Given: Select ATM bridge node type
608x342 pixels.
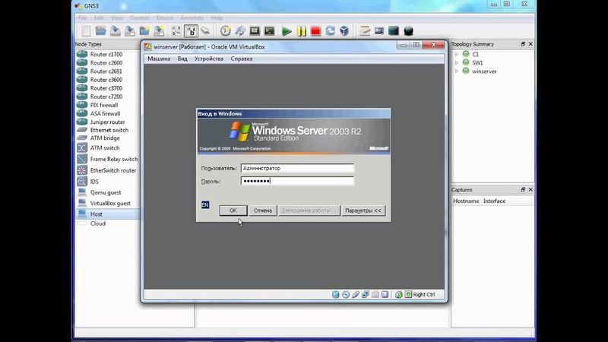Looking at the screenshot, I should 105,138.
